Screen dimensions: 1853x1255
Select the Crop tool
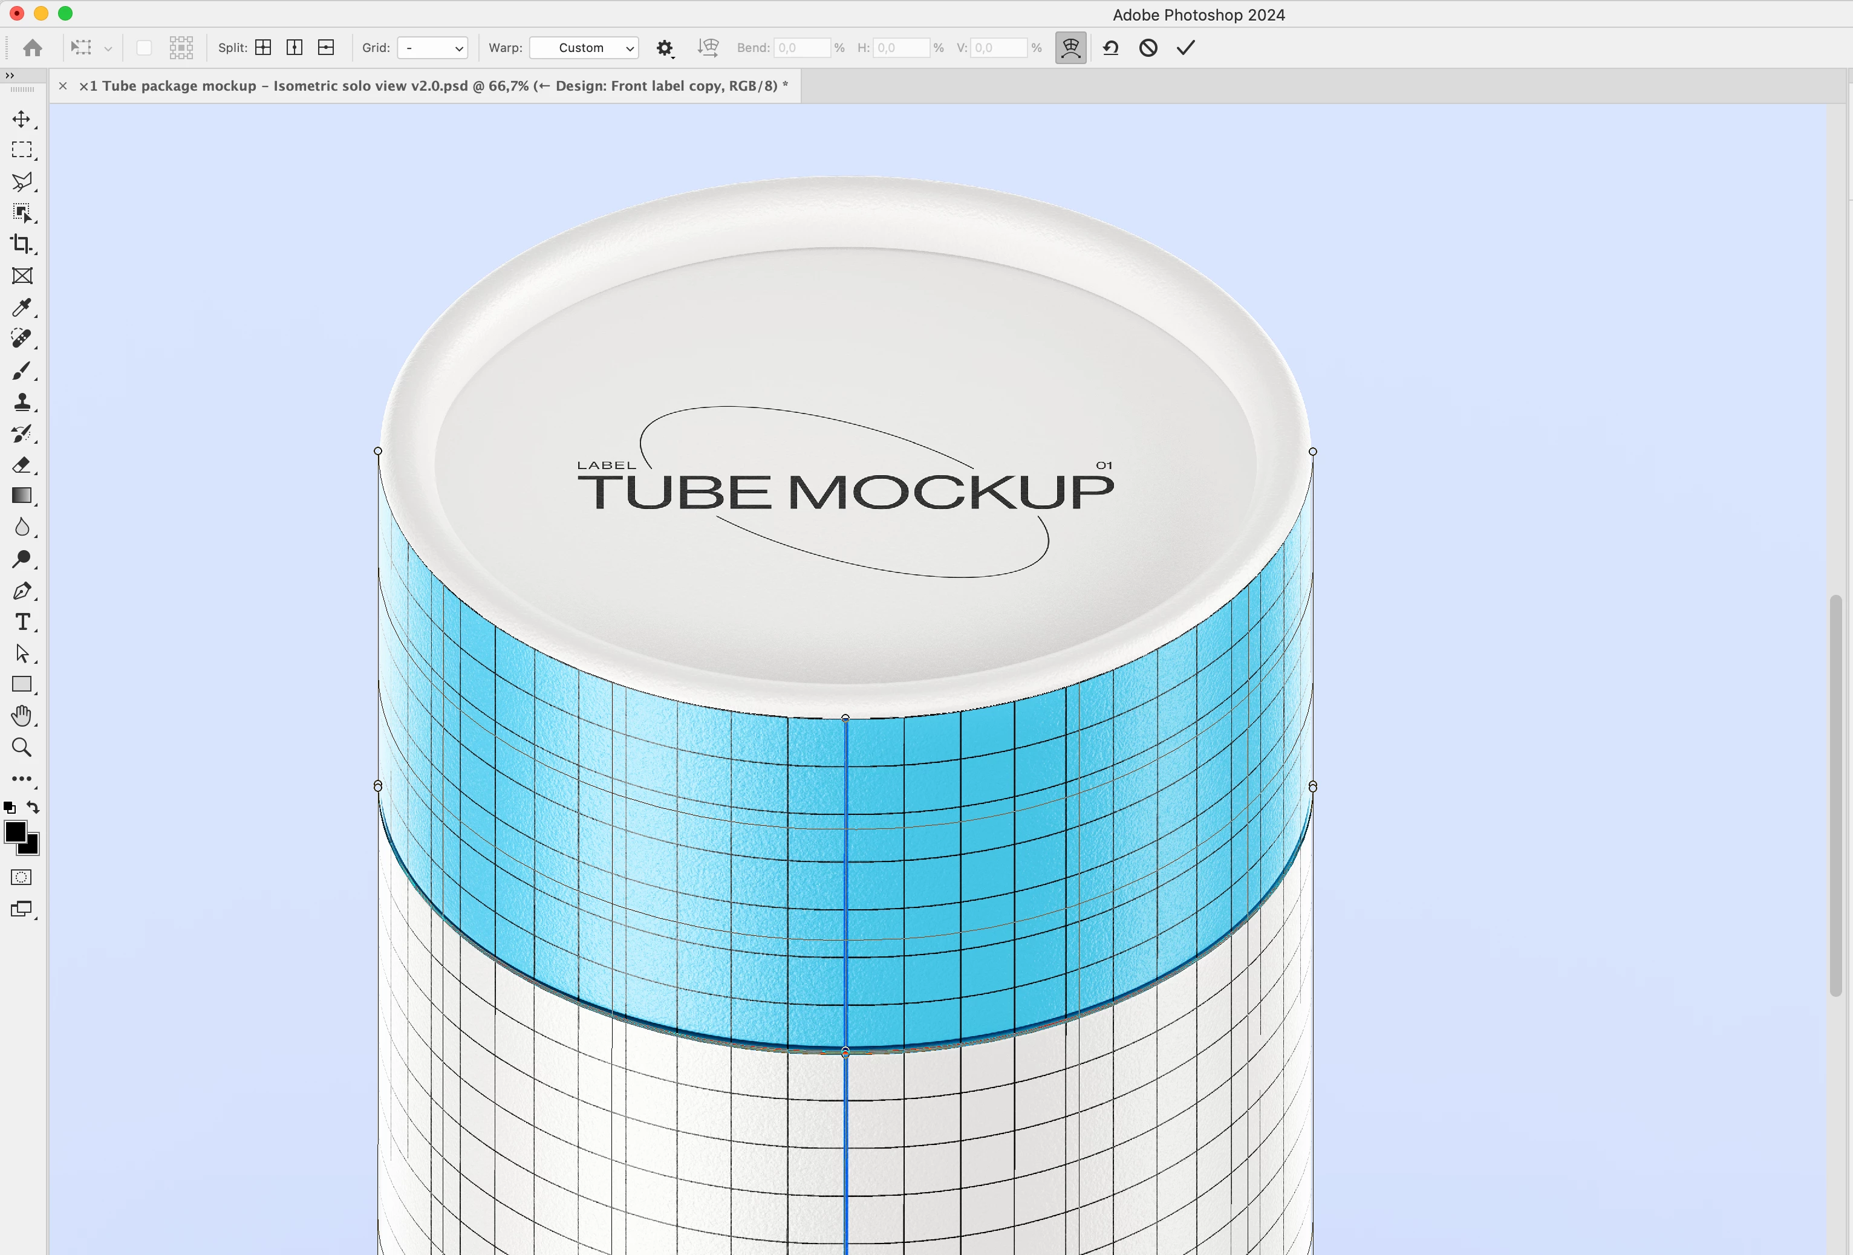22,244
